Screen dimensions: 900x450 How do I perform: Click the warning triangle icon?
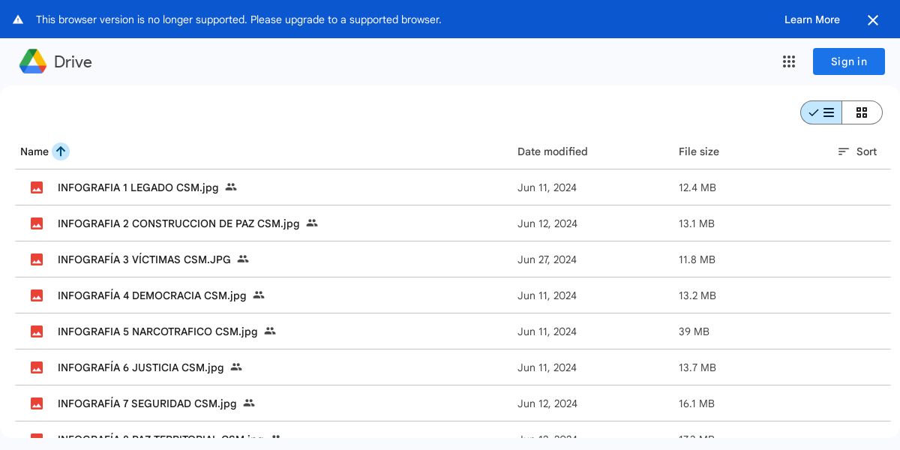(x=18, y=20)
